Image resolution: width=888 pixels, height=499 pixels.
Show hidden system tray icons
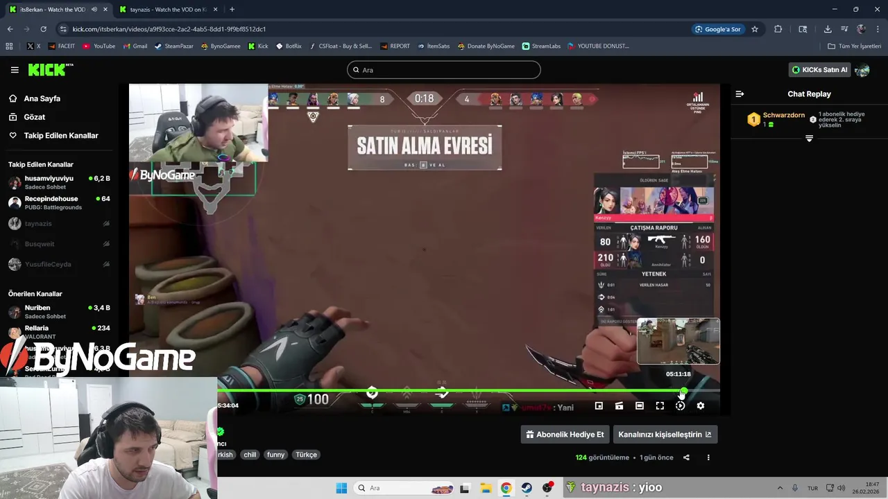780,488
